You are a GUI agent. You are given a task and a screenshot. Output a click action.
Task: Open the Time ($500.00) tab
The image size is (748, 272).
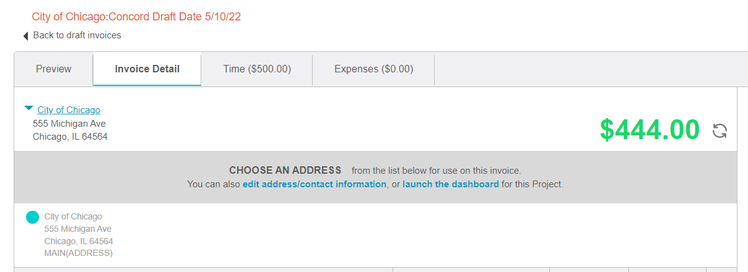pyautogui.click(x=257, y=69)
